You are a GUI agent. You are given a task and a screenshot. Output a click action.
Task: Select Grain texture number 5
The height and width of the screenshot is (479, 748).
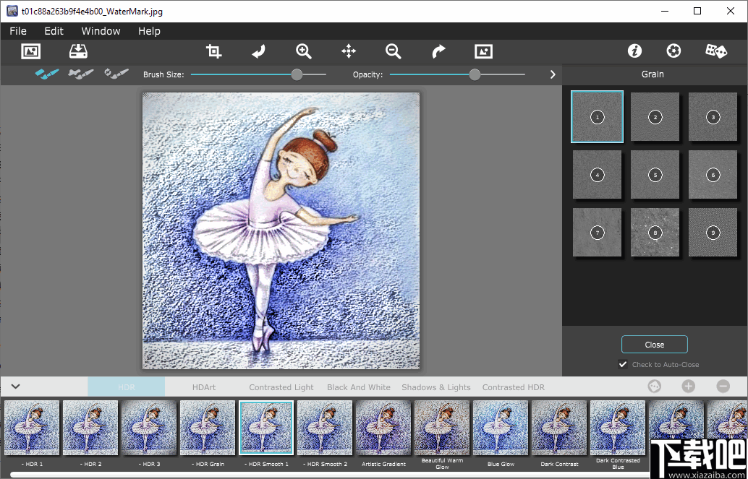655,174
